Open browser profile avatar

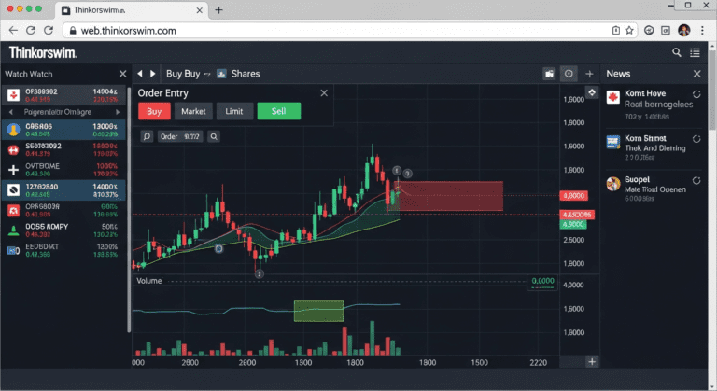click(684, 31)
